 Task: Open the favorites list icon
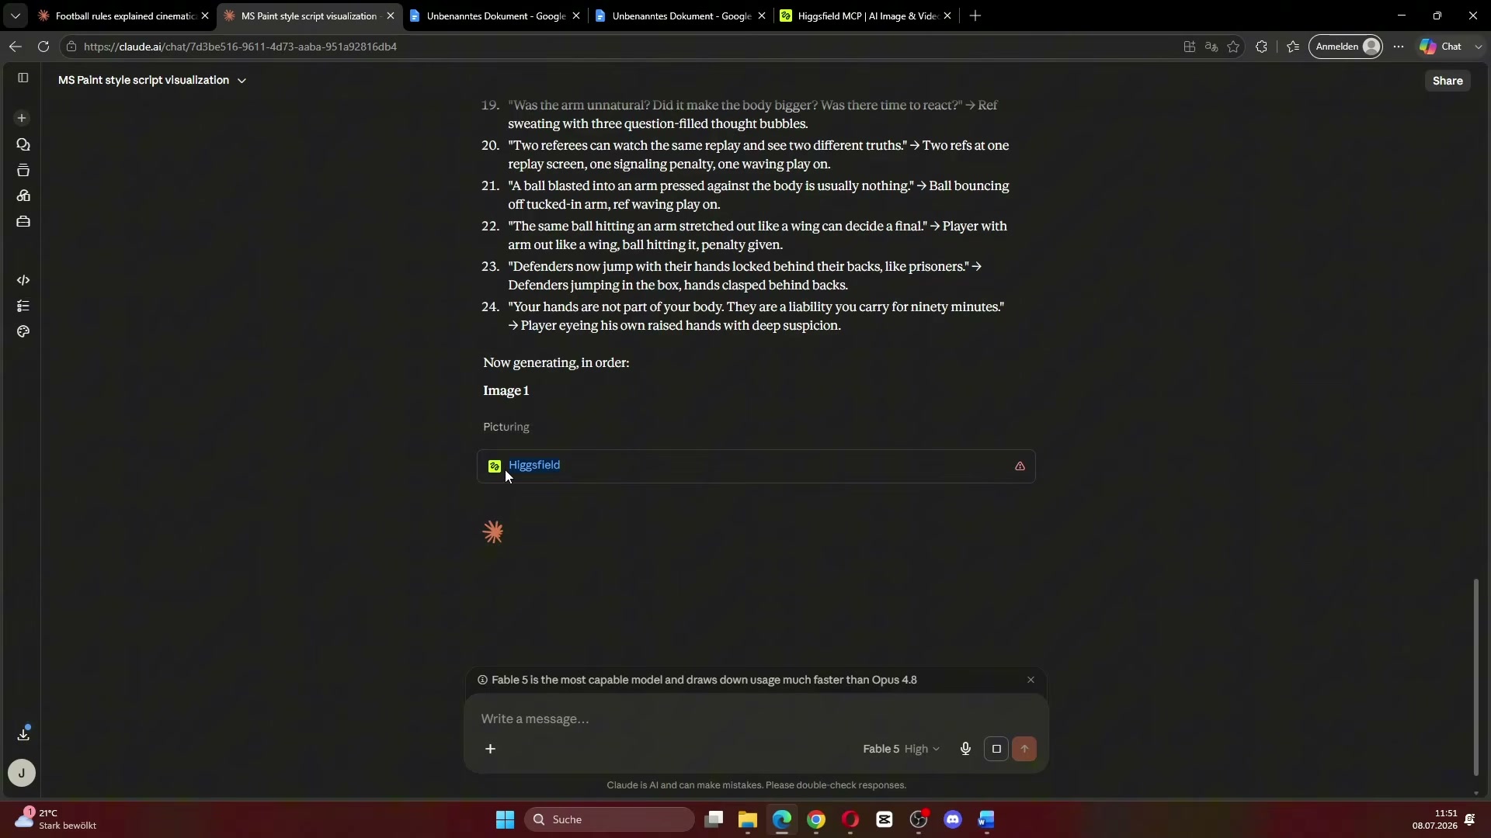[x=1292, y=47]
